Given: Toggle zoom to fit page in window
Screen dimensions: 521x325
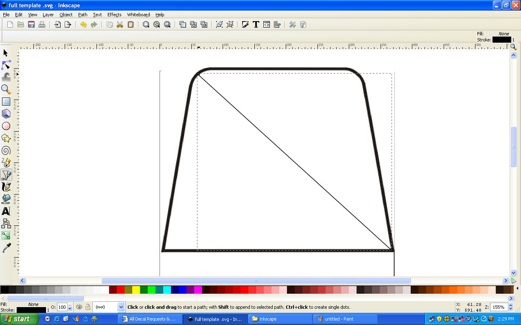Looking at the screenshot, I should tap(167, 24).
